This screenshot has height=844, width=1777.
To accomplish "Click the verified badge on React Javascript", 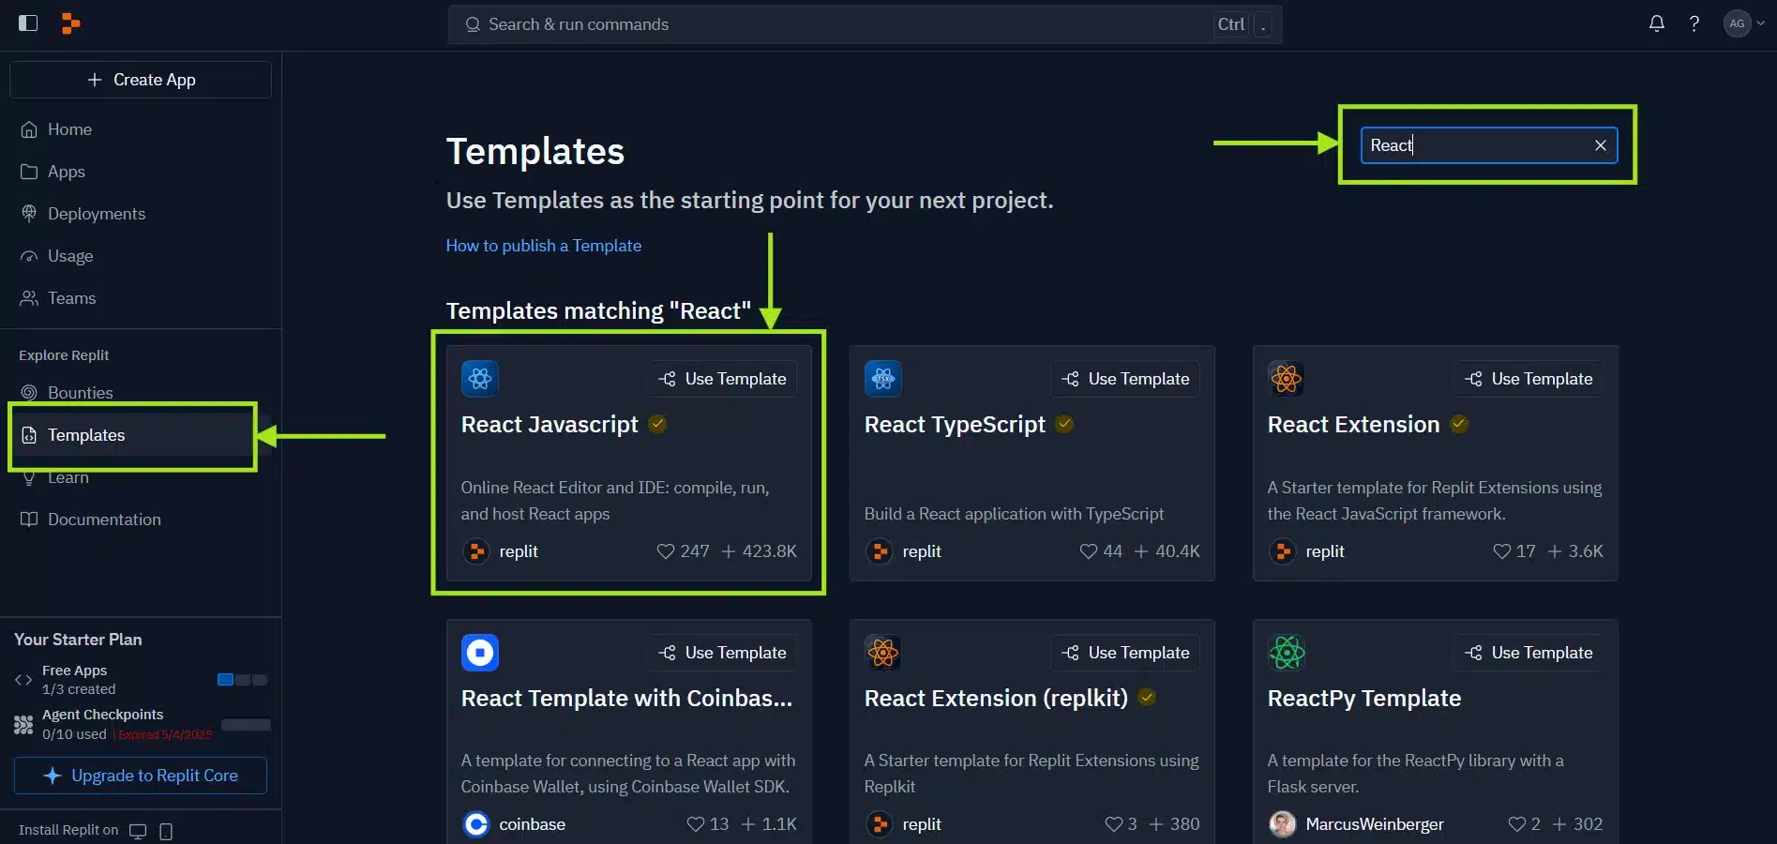I will (x=658, y=424).
